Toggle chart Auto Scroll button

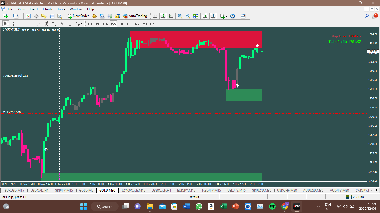coord(205,16)
